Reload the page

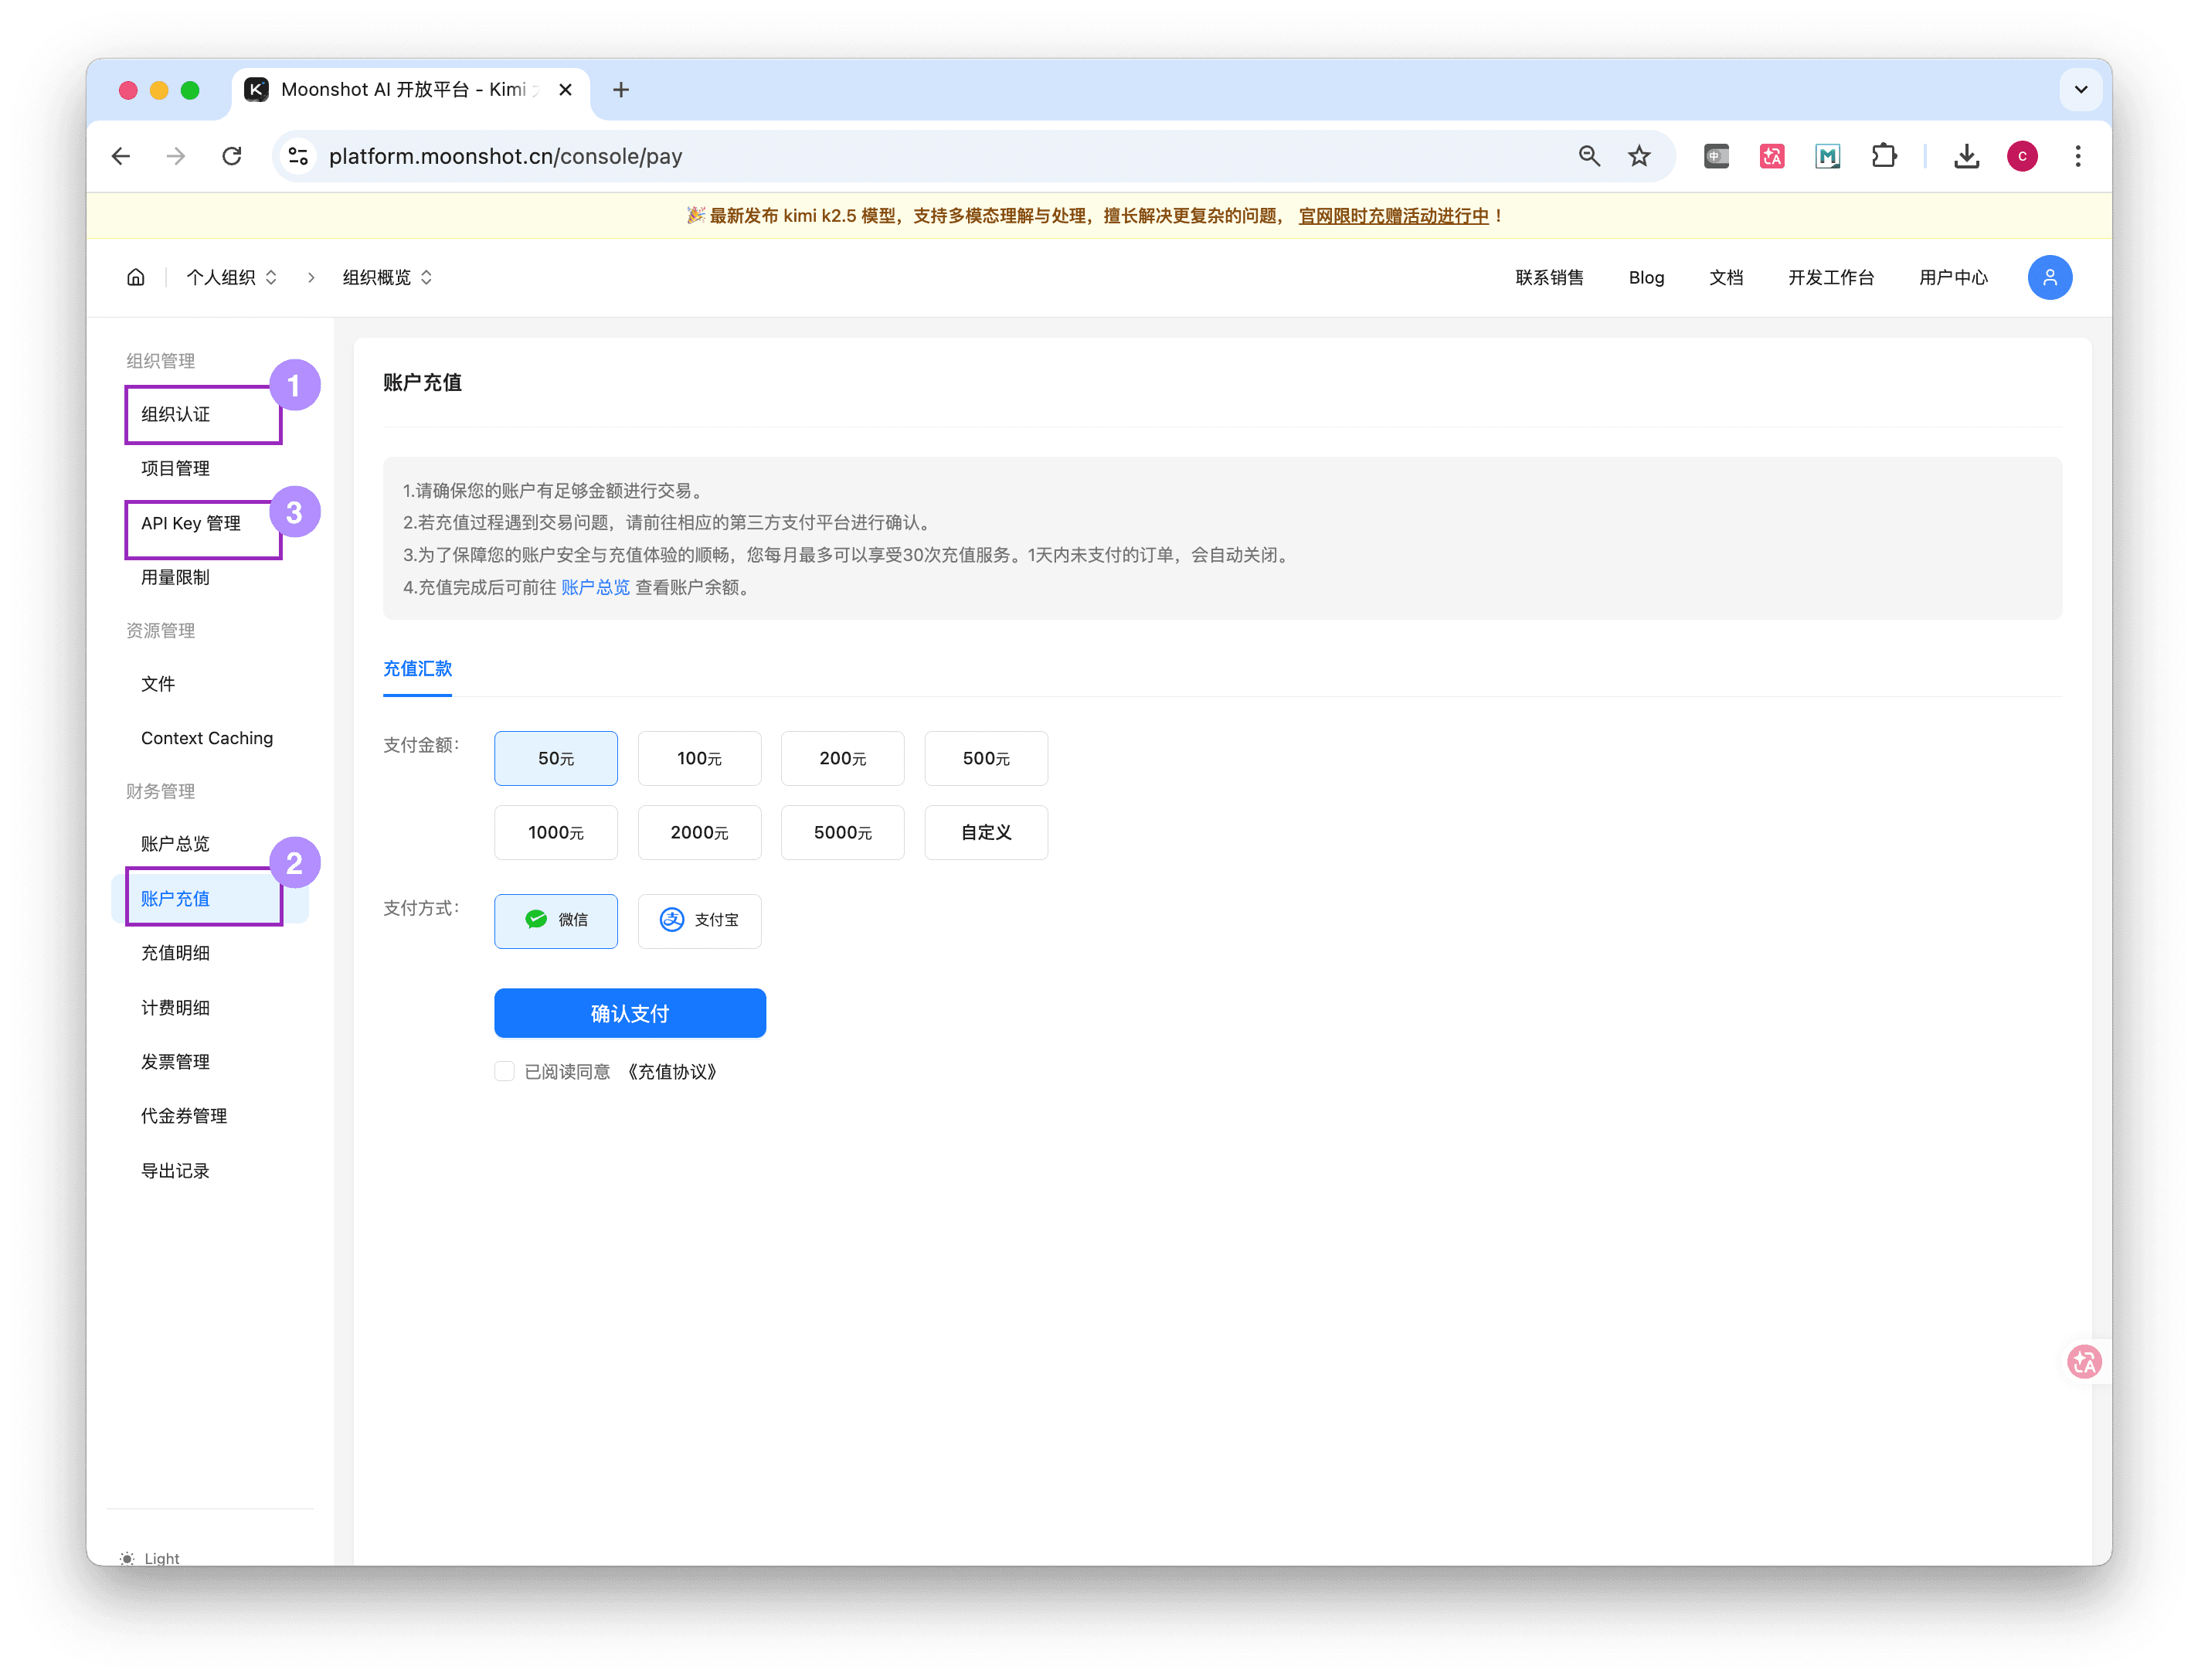(x=232, y=156)
